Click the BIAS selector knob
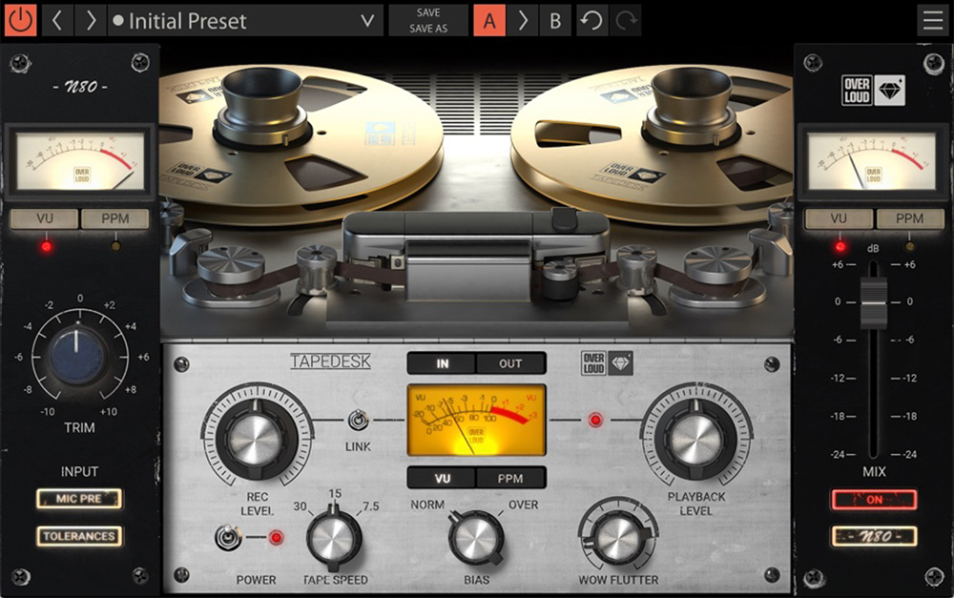This screenshot has width=954, height=598. 476,539
